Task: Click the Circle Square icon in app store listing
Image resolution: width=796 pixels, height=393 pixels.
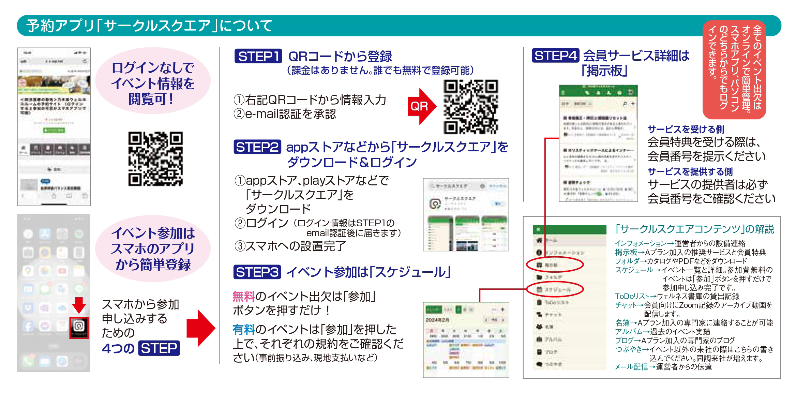Action: coord(435,204)
